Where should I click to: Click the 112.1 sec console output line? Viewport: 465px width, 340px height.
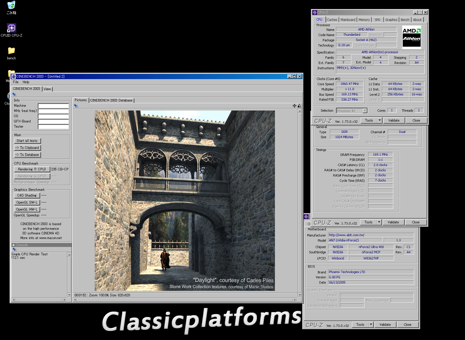click(x=18, y=258)
